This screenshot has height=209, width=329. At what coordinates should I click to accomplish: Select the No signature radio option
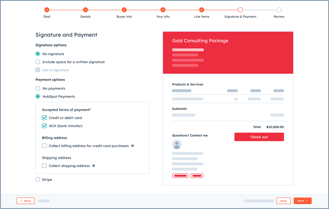[38, 54]
